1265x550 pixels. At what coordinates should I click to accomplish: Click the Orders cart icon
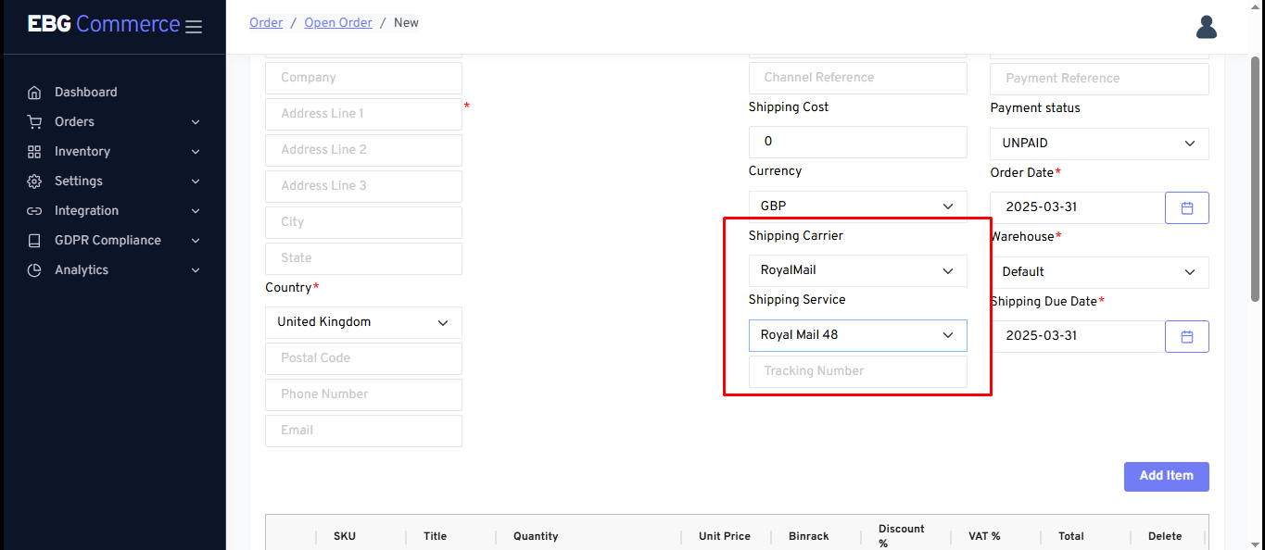(34, 122)
